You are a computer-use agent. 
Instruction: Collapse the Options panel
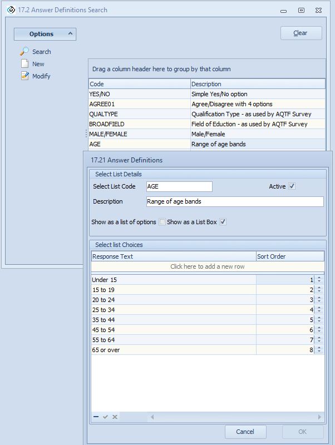tap(70, 34)
